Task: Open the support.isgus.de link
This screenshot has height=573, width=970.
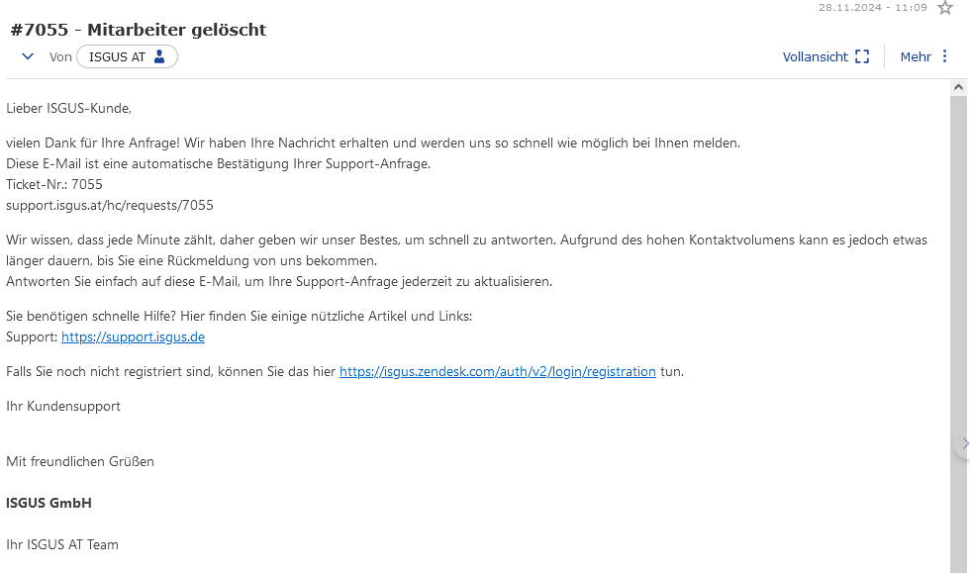Action: [x=133, y=336]
